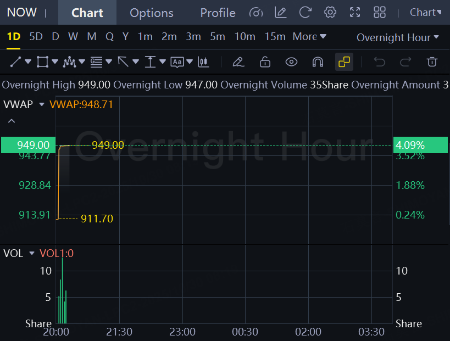450x341 pixels.
Task: Click the pencil eraser drawing icon
Action: [238, 62]
